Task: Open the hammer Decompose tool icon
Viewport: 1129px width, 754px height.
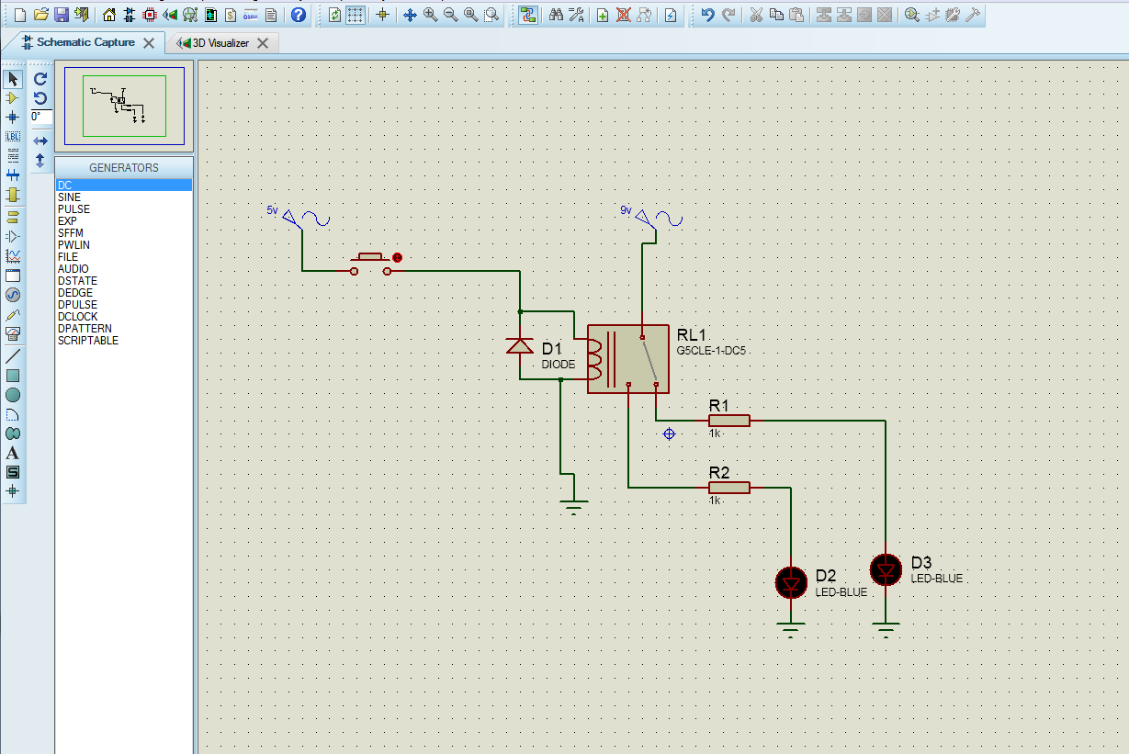Action: (x=973, y=15)
